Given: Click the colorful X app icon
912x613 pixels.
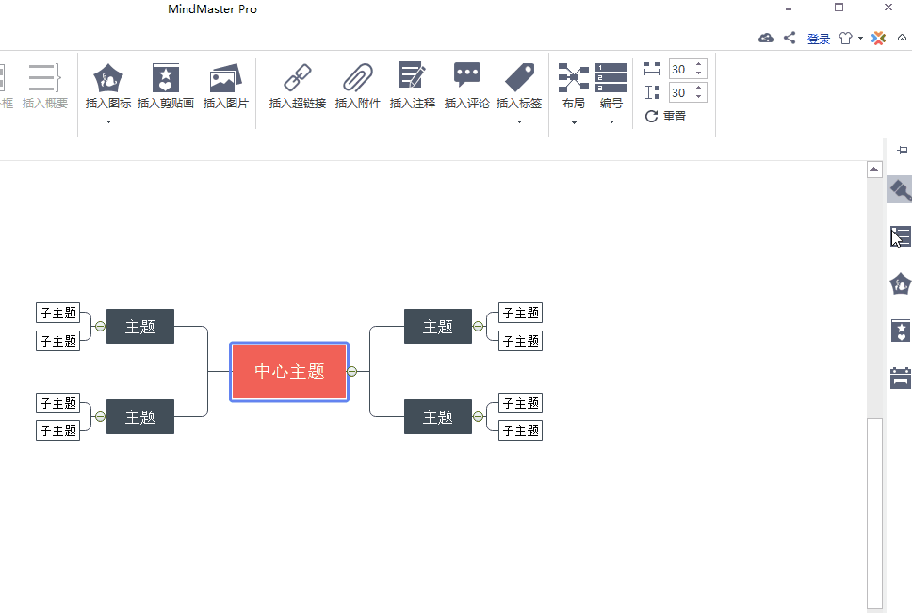Looking at the screenshot, I should [x=878, y=39].
